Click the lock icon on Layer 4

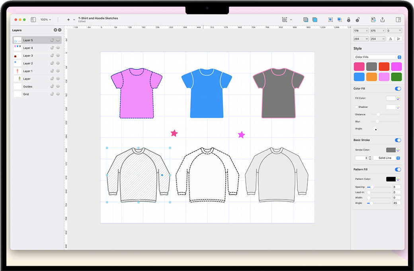52,48
